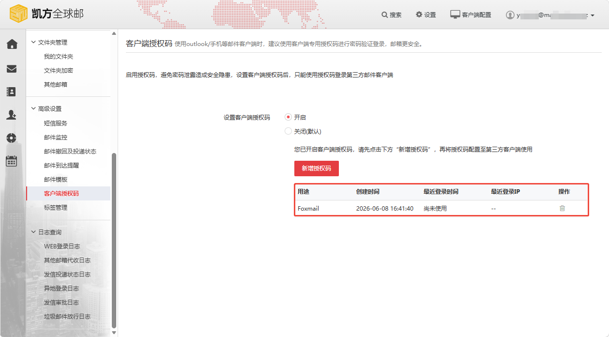Click the settings gear icon in header
609x337 pixels.
click(419, 15)
